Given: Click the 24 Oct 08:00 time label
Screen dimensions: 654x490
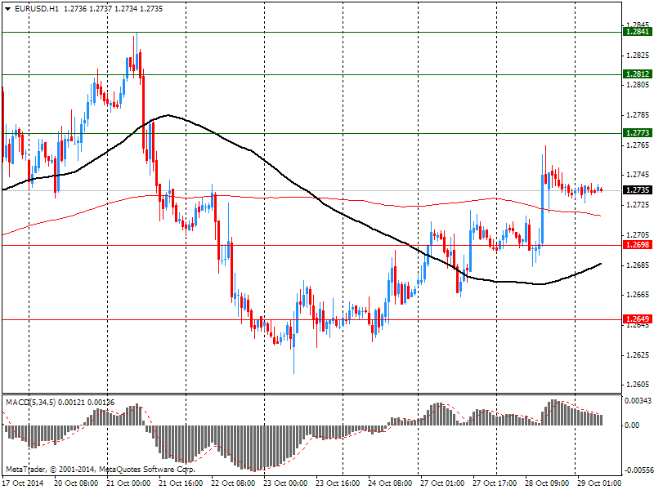Looking at the screenshot, I should pyautogui.click(x=390, y=483).
